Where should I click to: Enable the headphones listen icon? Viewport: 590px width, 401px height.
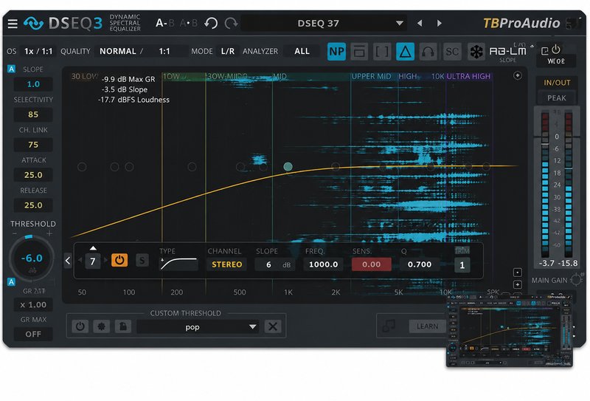428,52
